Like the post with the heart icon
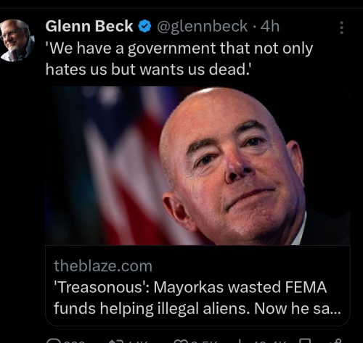The width and height of the screenshot is (363, 343). click(x=179, y=341)
